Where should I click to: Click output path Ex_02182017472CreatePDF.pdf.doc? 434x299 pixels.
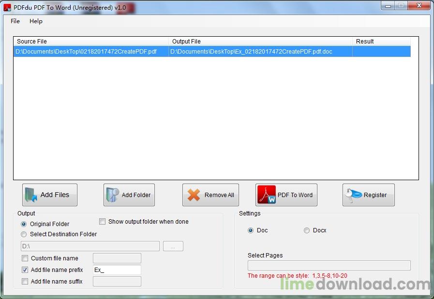pyautogui.click(x=251, y=51)
